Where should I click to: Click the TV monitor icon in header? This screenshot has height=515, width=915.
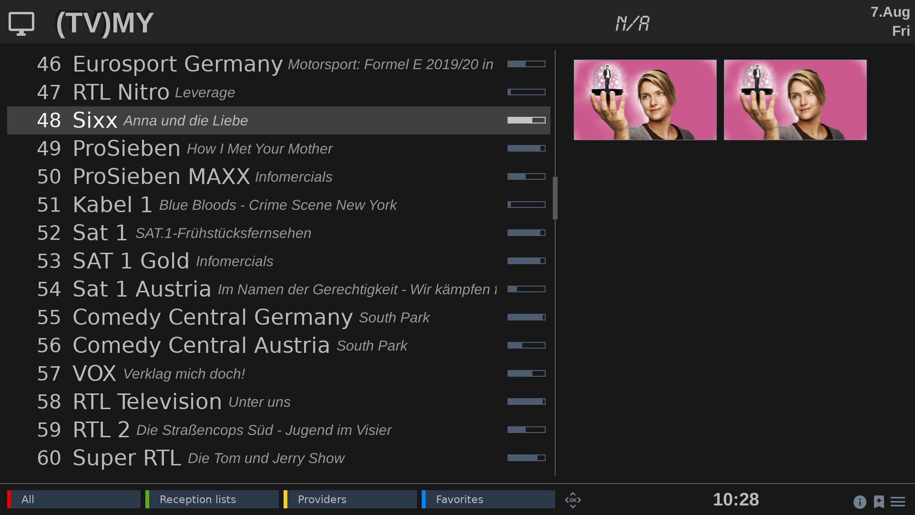[21, 23]
